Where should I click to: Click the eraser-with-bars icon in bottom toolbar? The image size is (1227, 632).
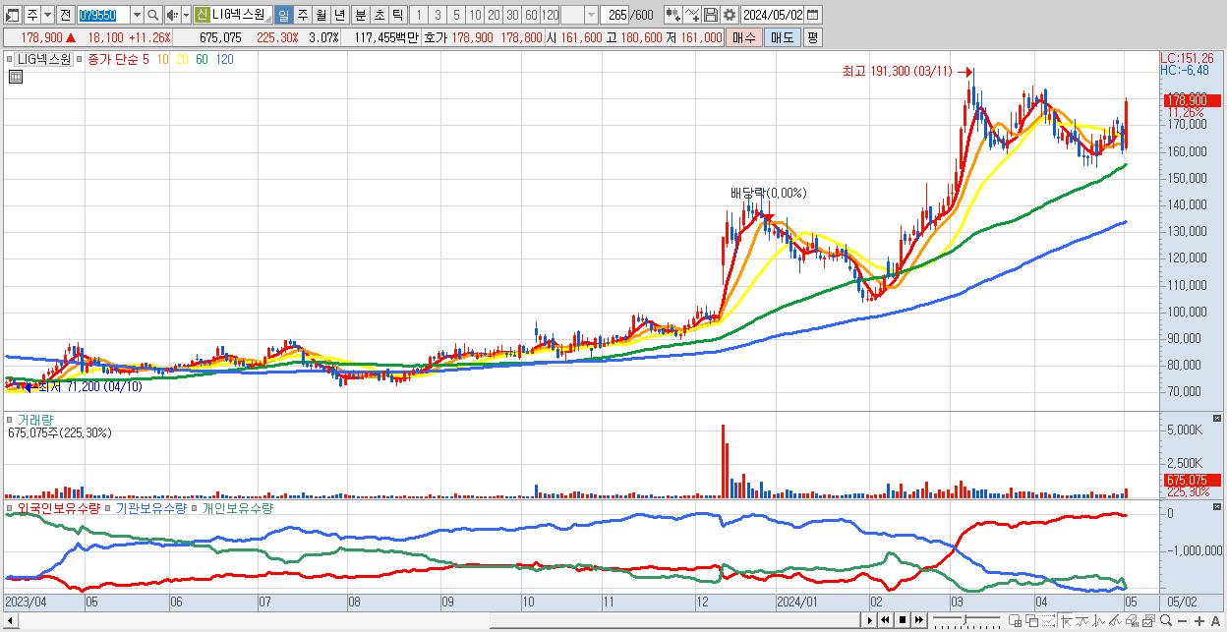(x=1133, y=621)
